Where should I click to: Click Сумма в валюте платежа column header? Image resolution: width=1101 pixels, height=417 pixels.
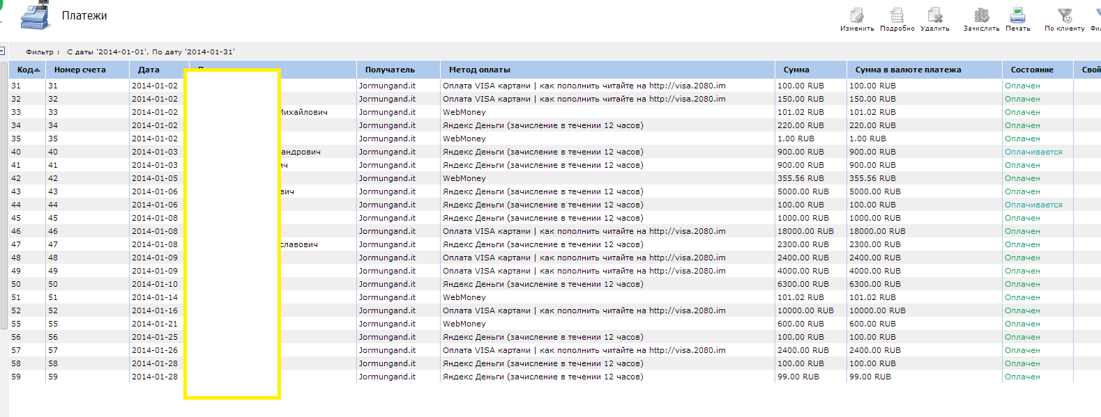click(x=908, y=70)
